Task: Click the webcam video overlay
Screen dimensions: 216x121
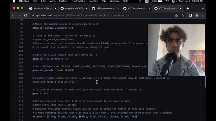Action: tap(177, 50)
